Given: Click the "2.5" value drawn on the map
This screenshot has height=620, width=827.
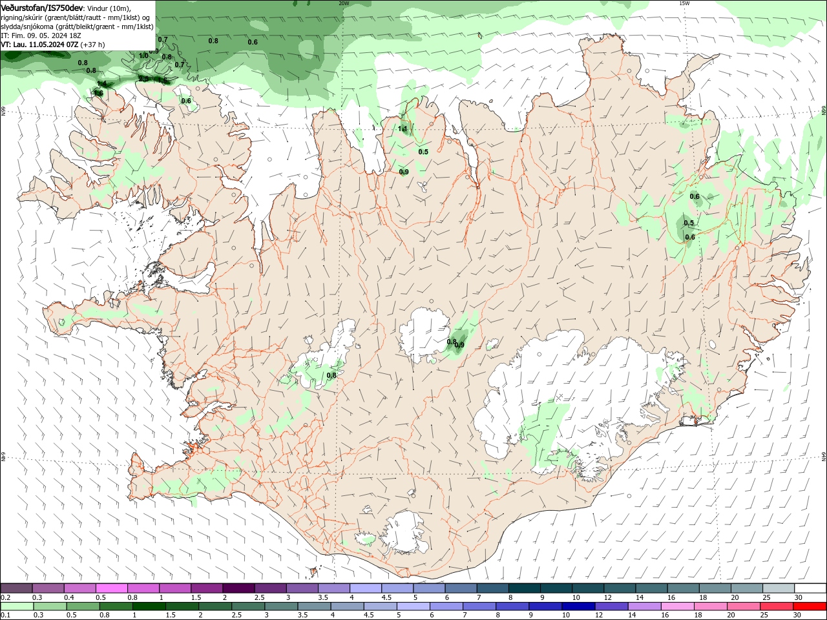Looking at the screenshot, I should tap(143, 79).
